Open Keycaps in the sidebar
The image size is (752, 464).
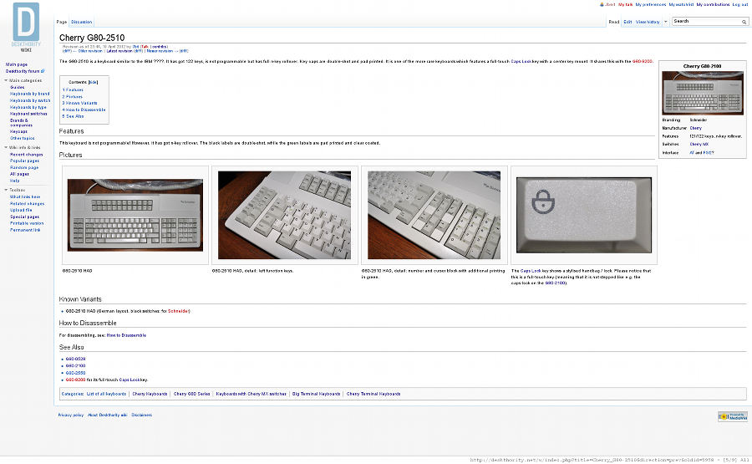tap(18, 131)
